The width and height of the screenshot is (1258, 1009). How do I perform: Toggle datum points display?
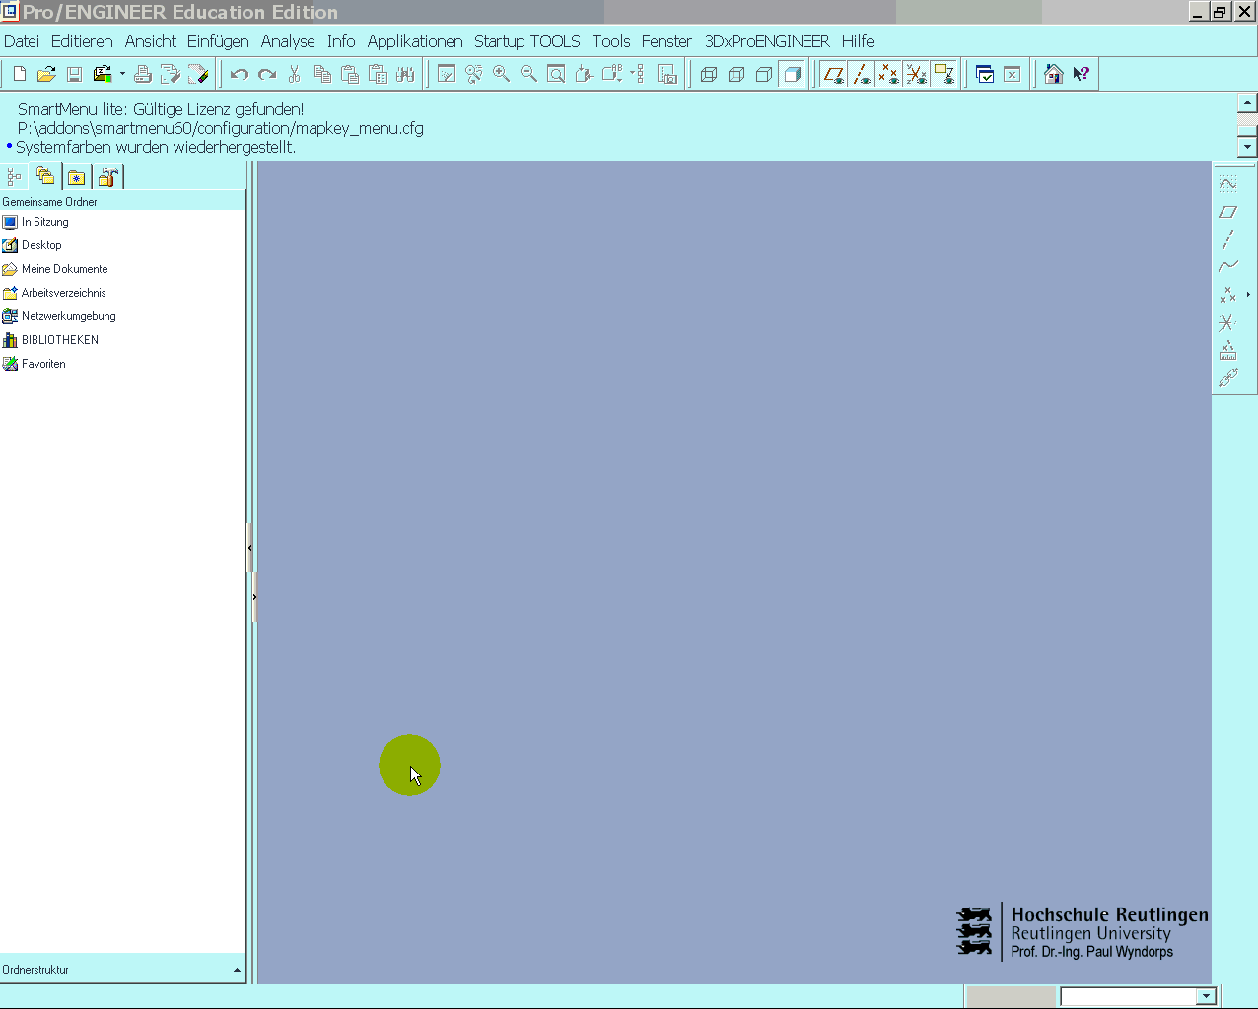pyautogui.click(x=889, y=74)
